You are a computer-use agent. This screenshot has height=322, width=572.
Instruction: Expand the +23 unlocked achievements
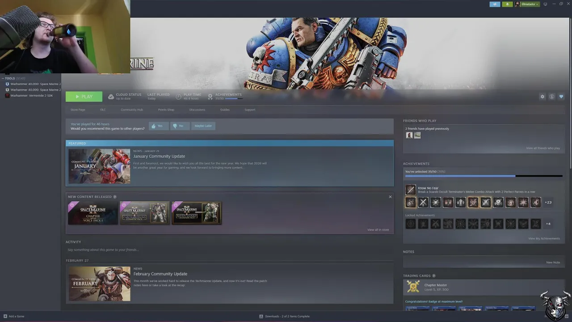548,202
